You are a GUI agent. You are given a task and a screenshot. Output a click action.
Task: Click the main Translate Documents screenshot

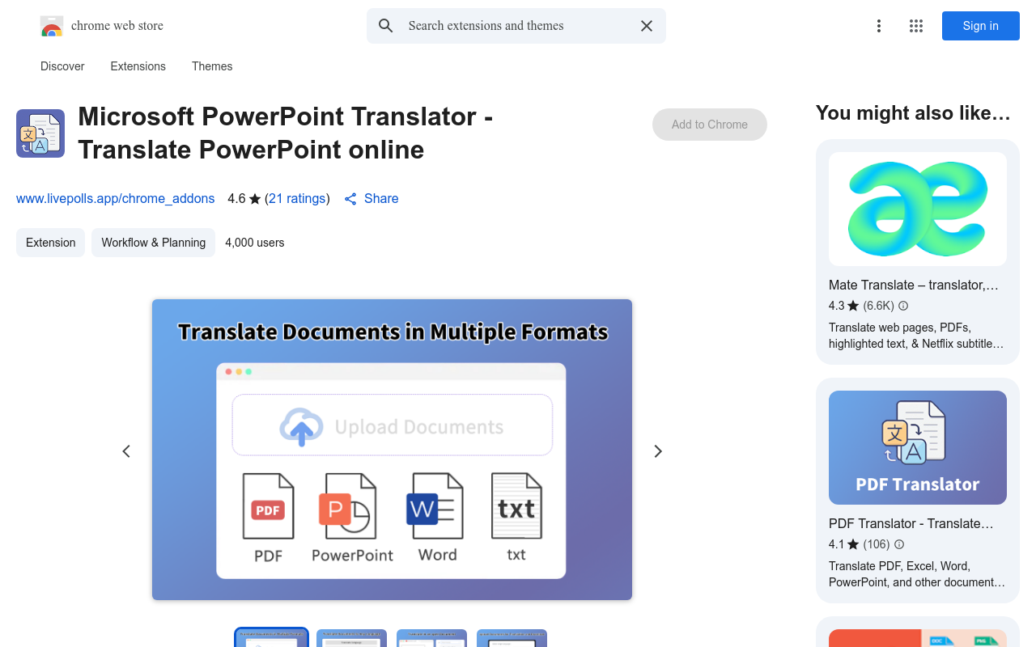pyautogui.click(x=392, y=450)
